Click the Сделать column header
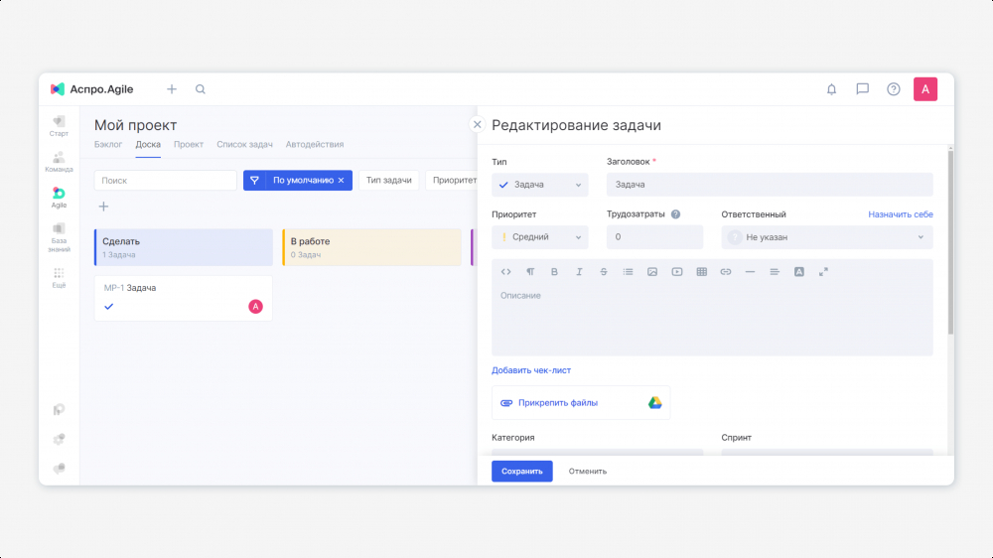The width and height of the screenshot is (993, 558). 184,247
